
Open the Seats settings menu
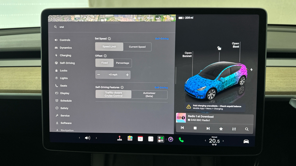61,85
